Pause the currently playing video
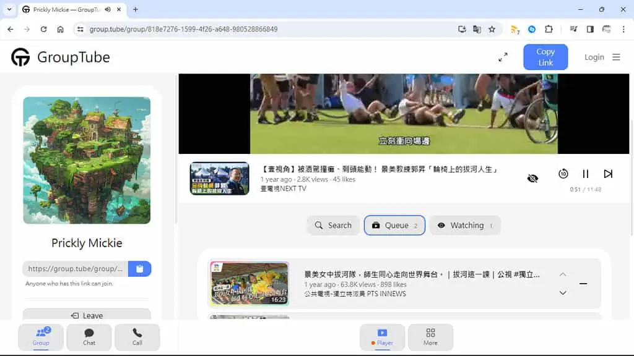 click(586, 174)
